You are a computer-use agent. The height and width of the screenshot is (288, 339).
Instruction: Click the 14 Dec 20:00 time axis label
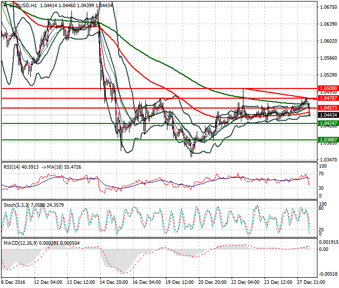[x=114, y=282]
